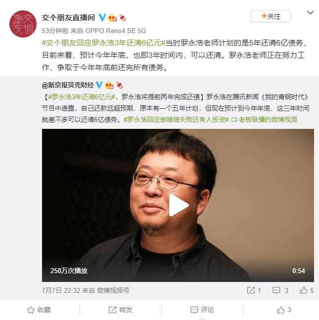Open hashtag #交个朋友回应罗永浩3年还清6亿元#
319x320 pixels.
pos(103,43)
